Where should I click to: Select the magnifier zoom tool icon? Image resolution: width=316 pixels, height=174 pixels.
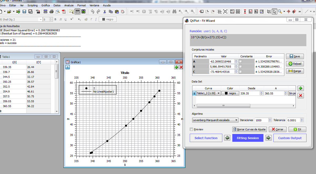(280, 12)
